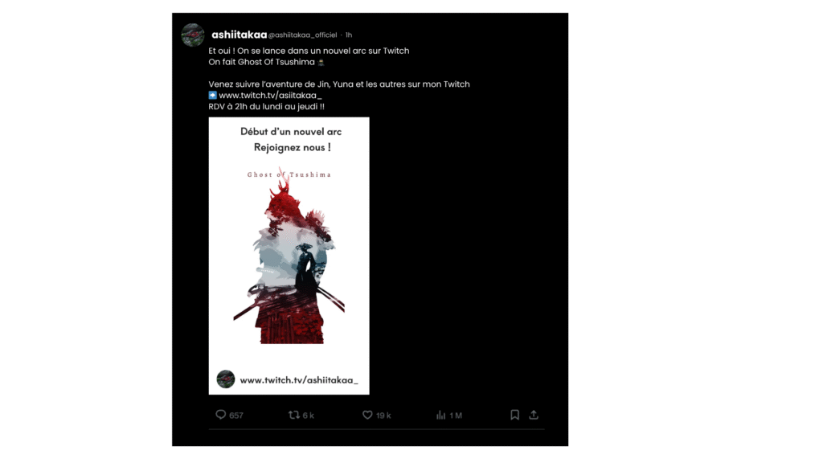Click the 6 k reposts count

309,416
